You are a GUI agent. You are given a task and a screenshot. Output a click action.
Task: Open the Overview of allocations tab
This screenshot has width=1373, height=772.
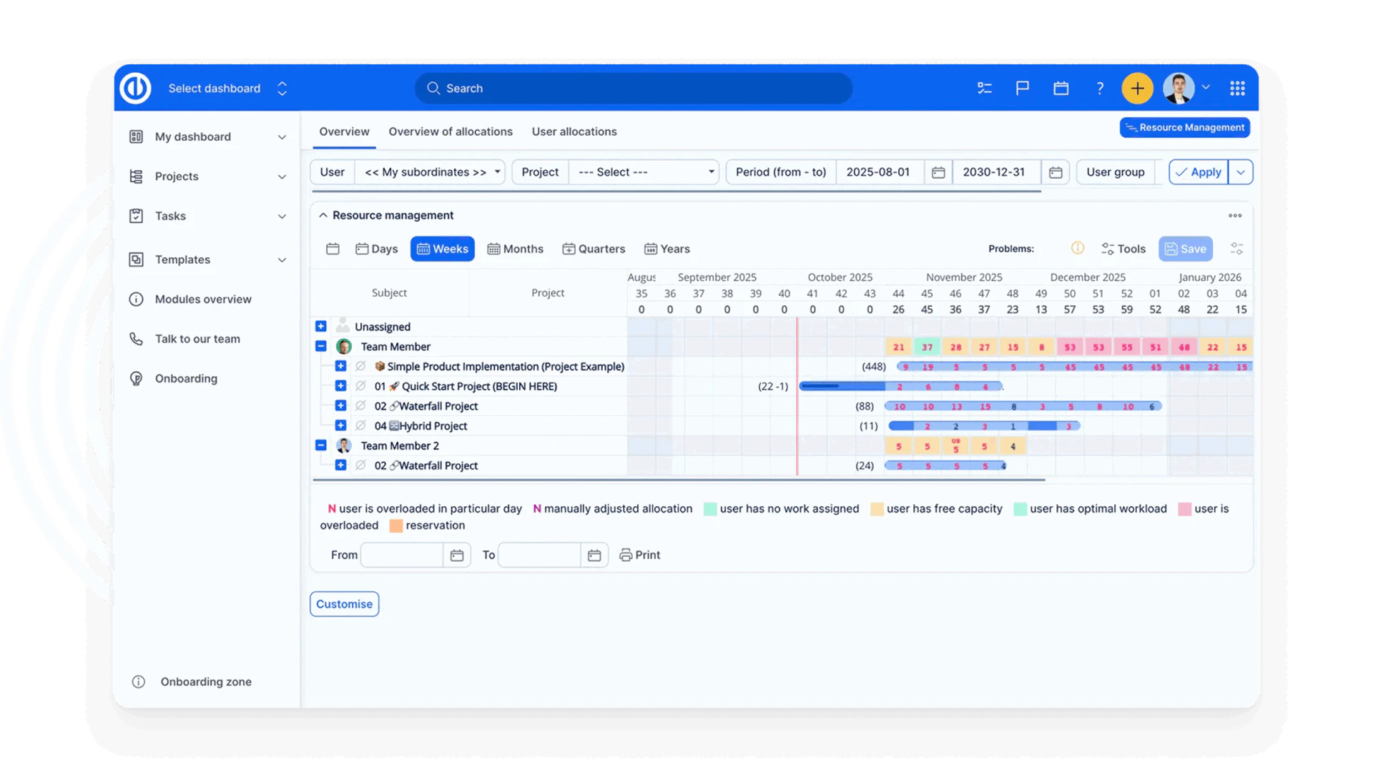click(x=450, y=132)
